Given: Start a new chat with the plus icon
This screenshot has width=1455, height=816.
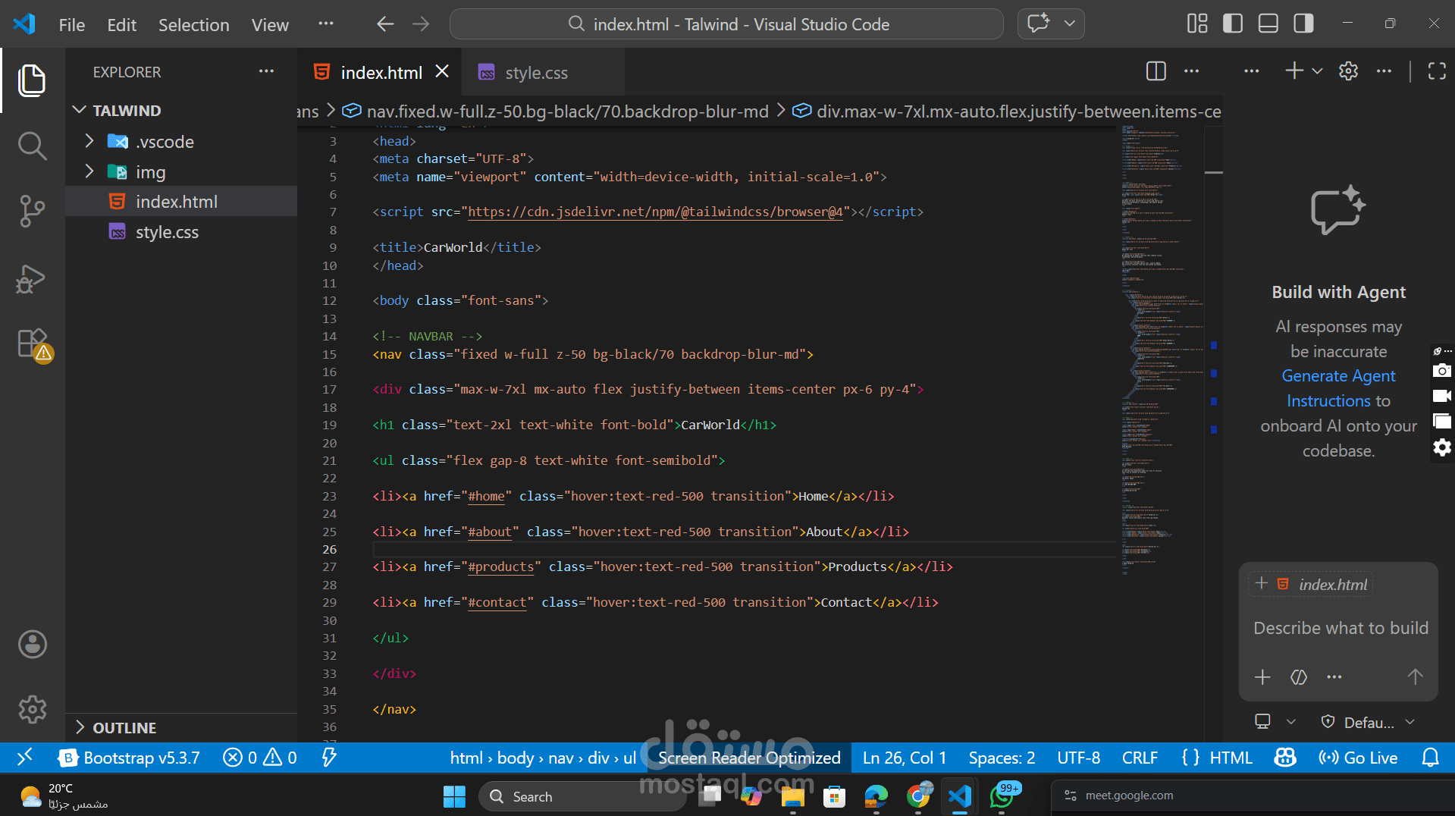Looking at the screenshot, I should 1294,71.
